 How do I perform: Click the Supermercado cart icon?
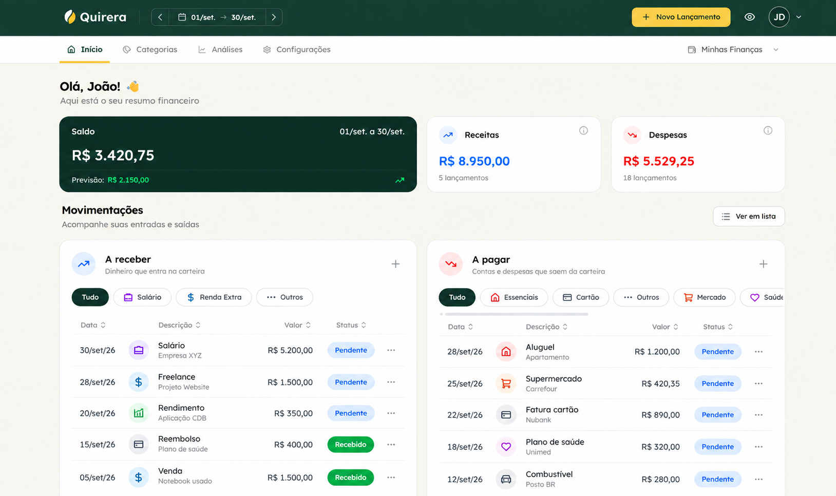506,384
